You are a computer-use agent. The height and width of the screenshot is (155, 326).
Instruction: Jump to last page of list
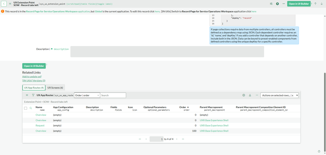183,139
